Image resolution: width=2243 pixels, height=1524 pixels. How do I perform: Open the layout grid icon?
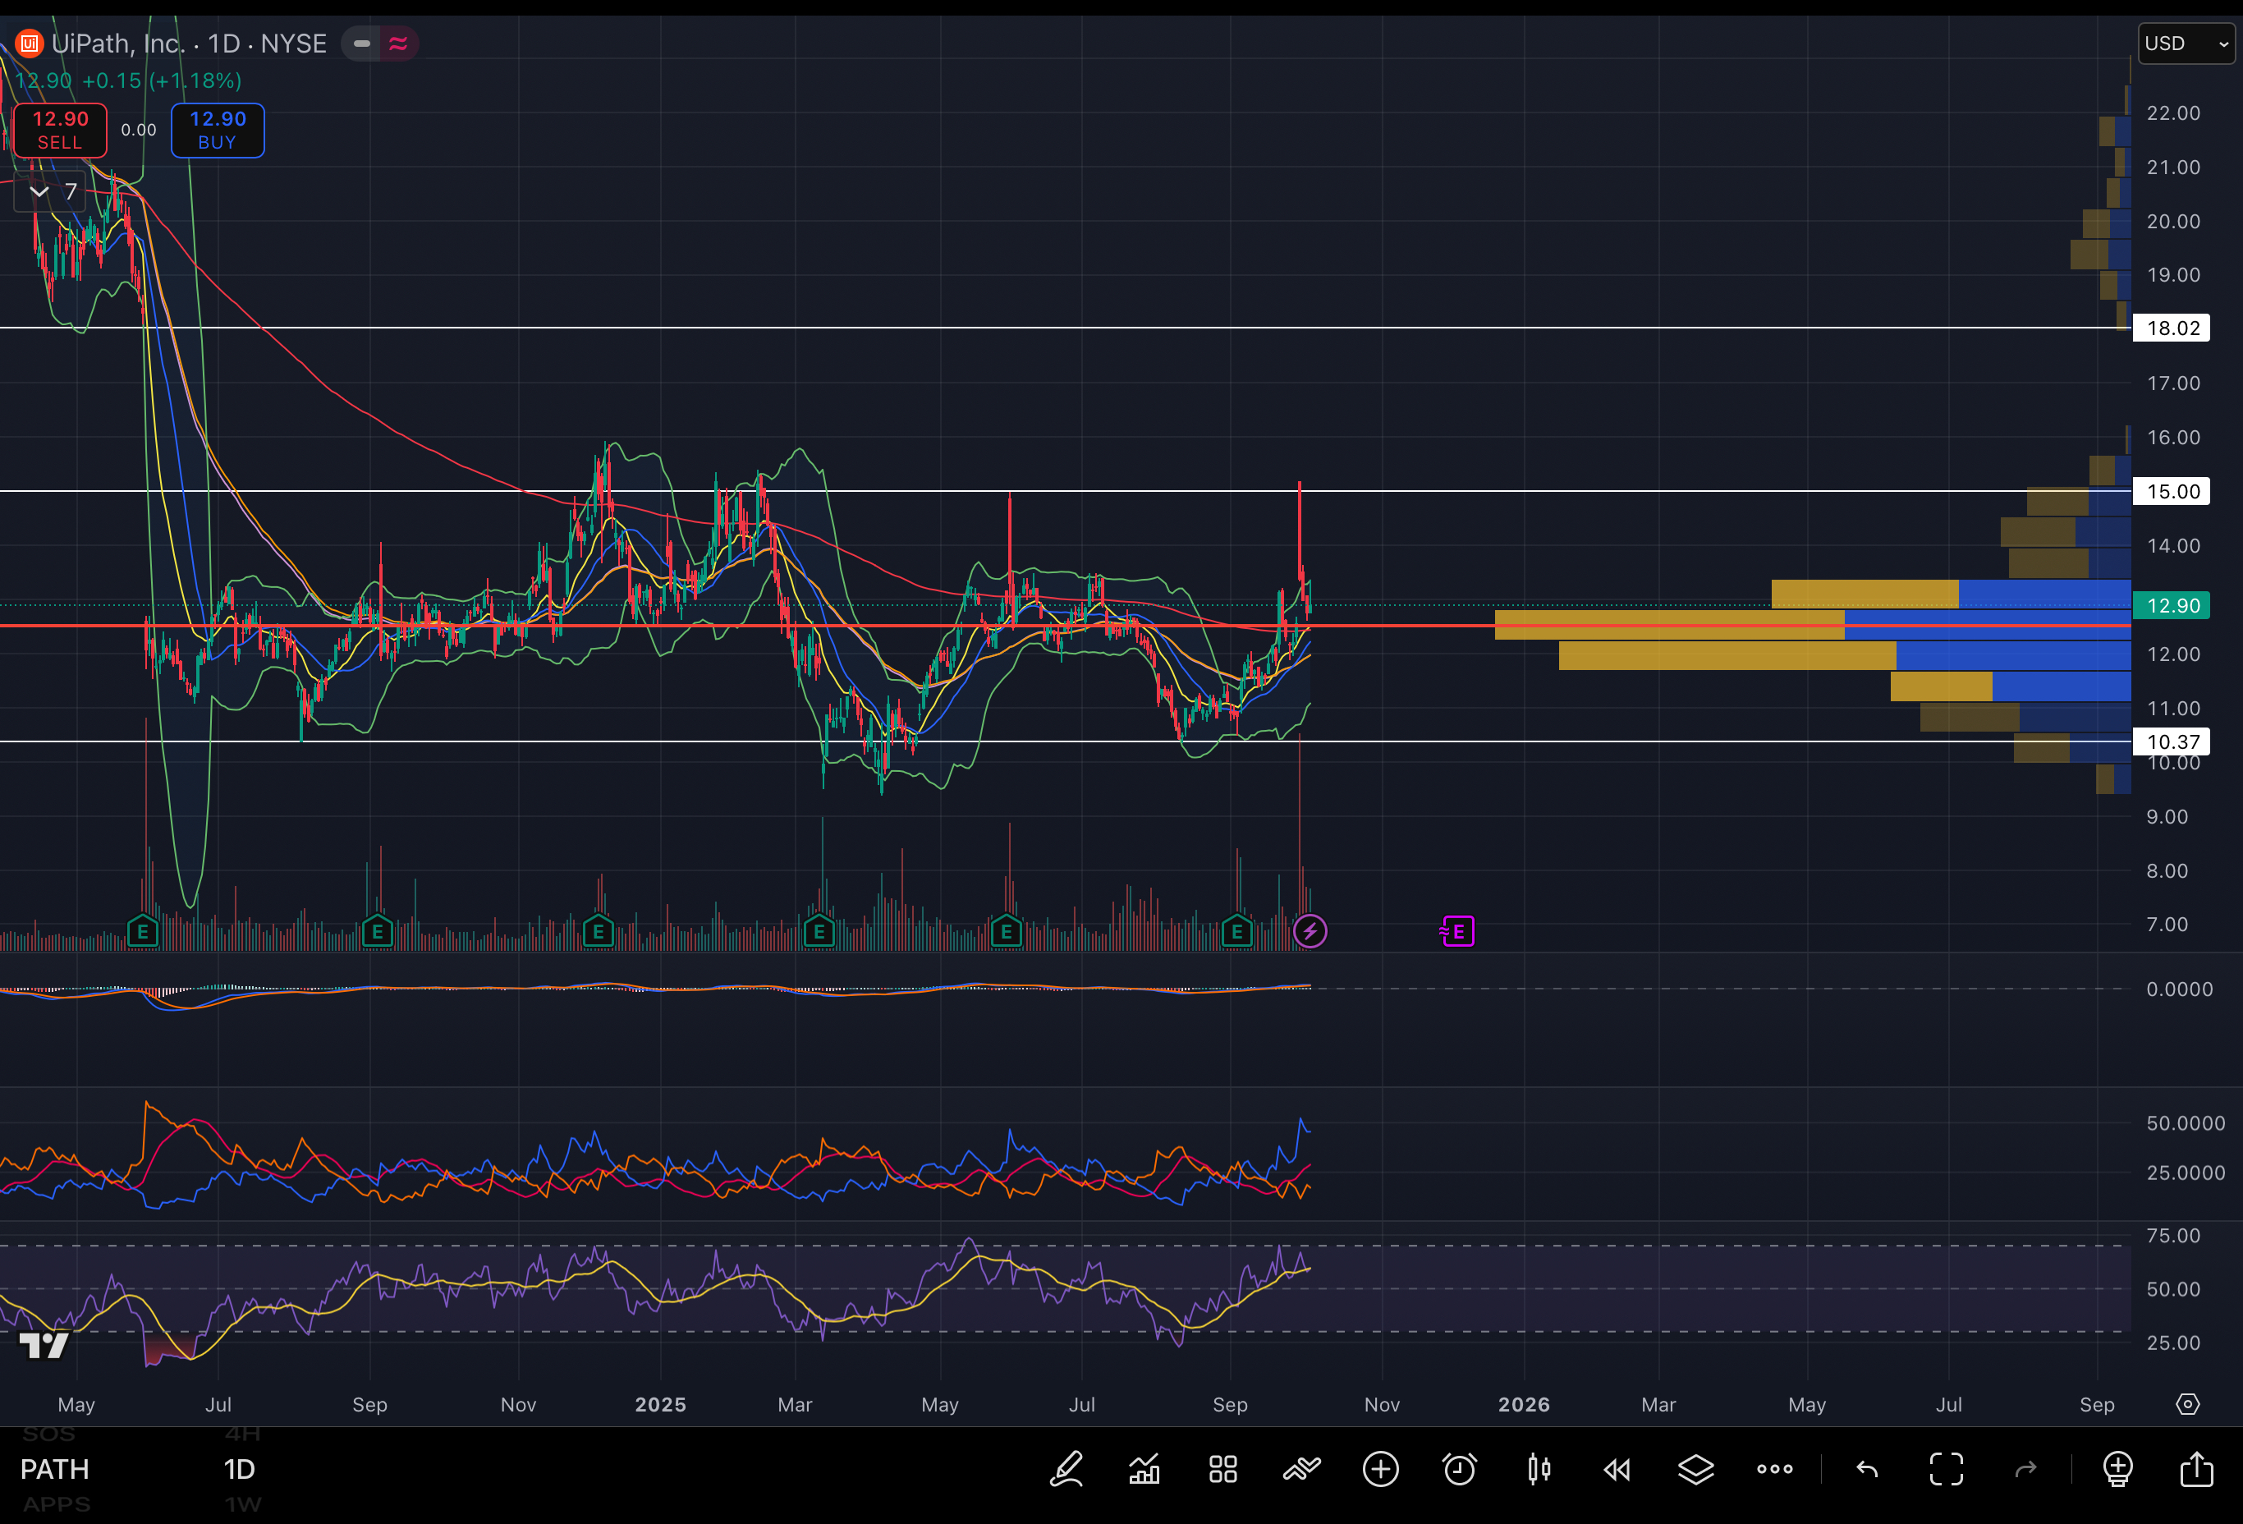1222,1469
